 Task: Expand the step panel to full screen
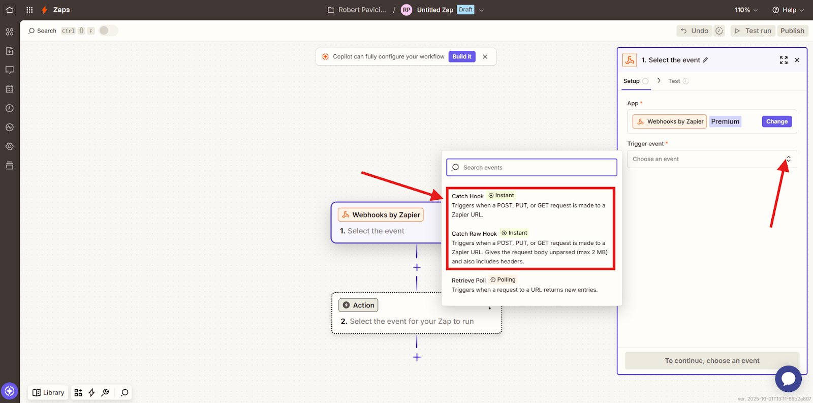pyautogui.click(x=784, y=60)
